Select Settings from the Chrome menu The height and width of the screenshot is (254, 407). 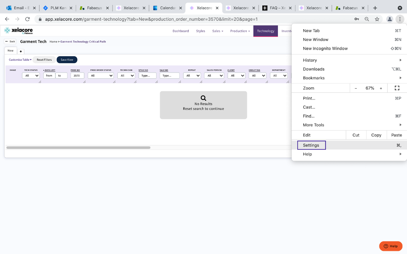pos(311,145)
